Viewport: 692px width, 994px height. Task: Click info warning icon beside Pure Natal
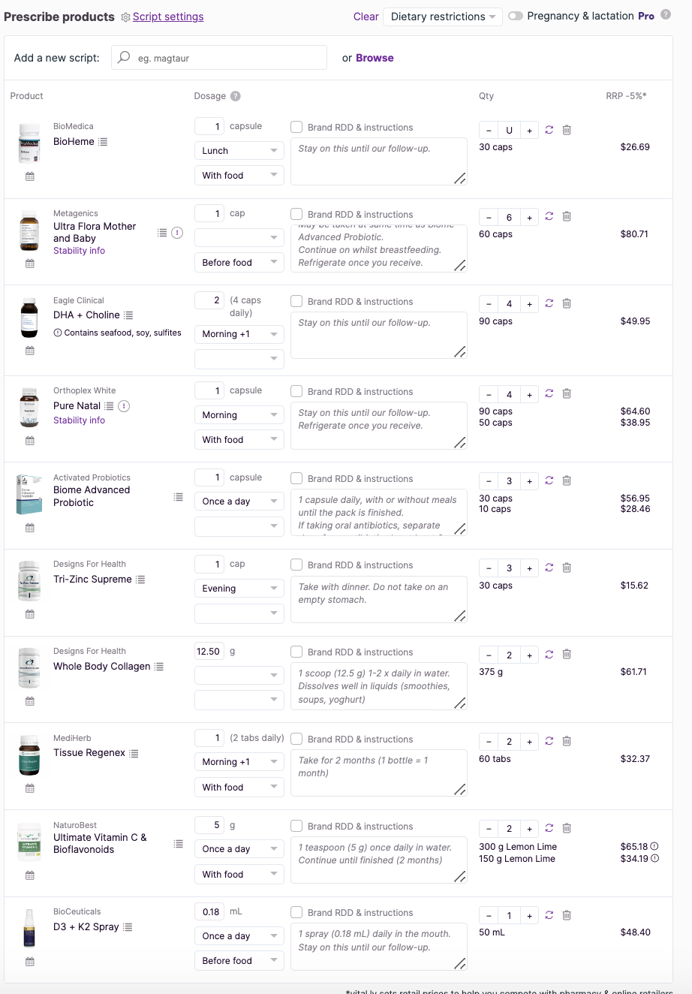(125, 406)
